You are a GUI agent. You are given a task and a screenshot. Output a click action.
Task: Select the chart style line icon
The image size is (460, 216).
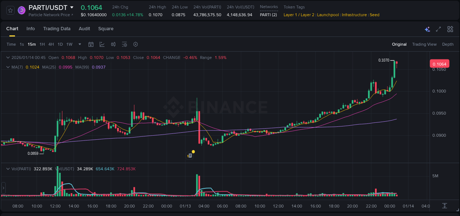pyautogui.click(x=102, y=44)
